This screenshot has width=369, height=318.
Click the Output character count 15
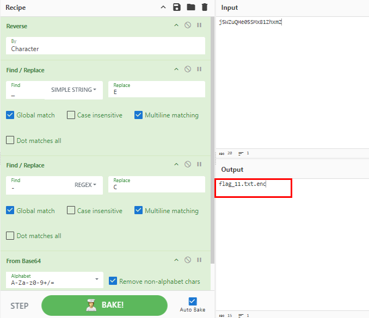230,316
